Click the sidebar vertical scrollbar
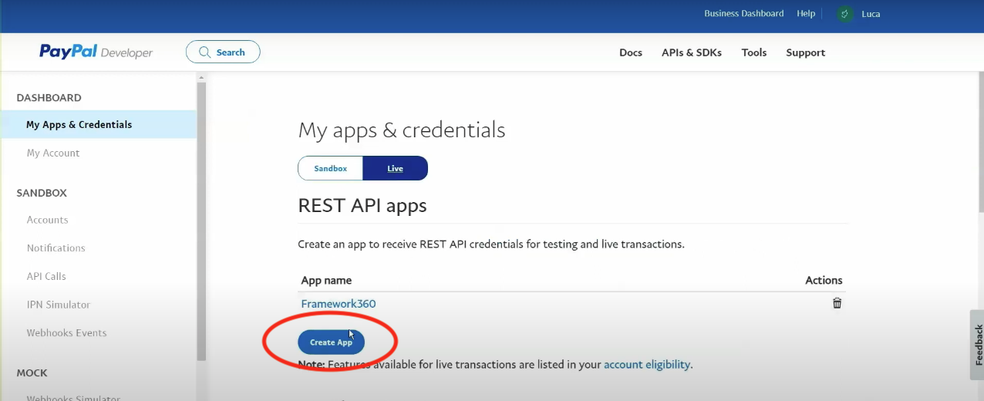 point(201,216)
